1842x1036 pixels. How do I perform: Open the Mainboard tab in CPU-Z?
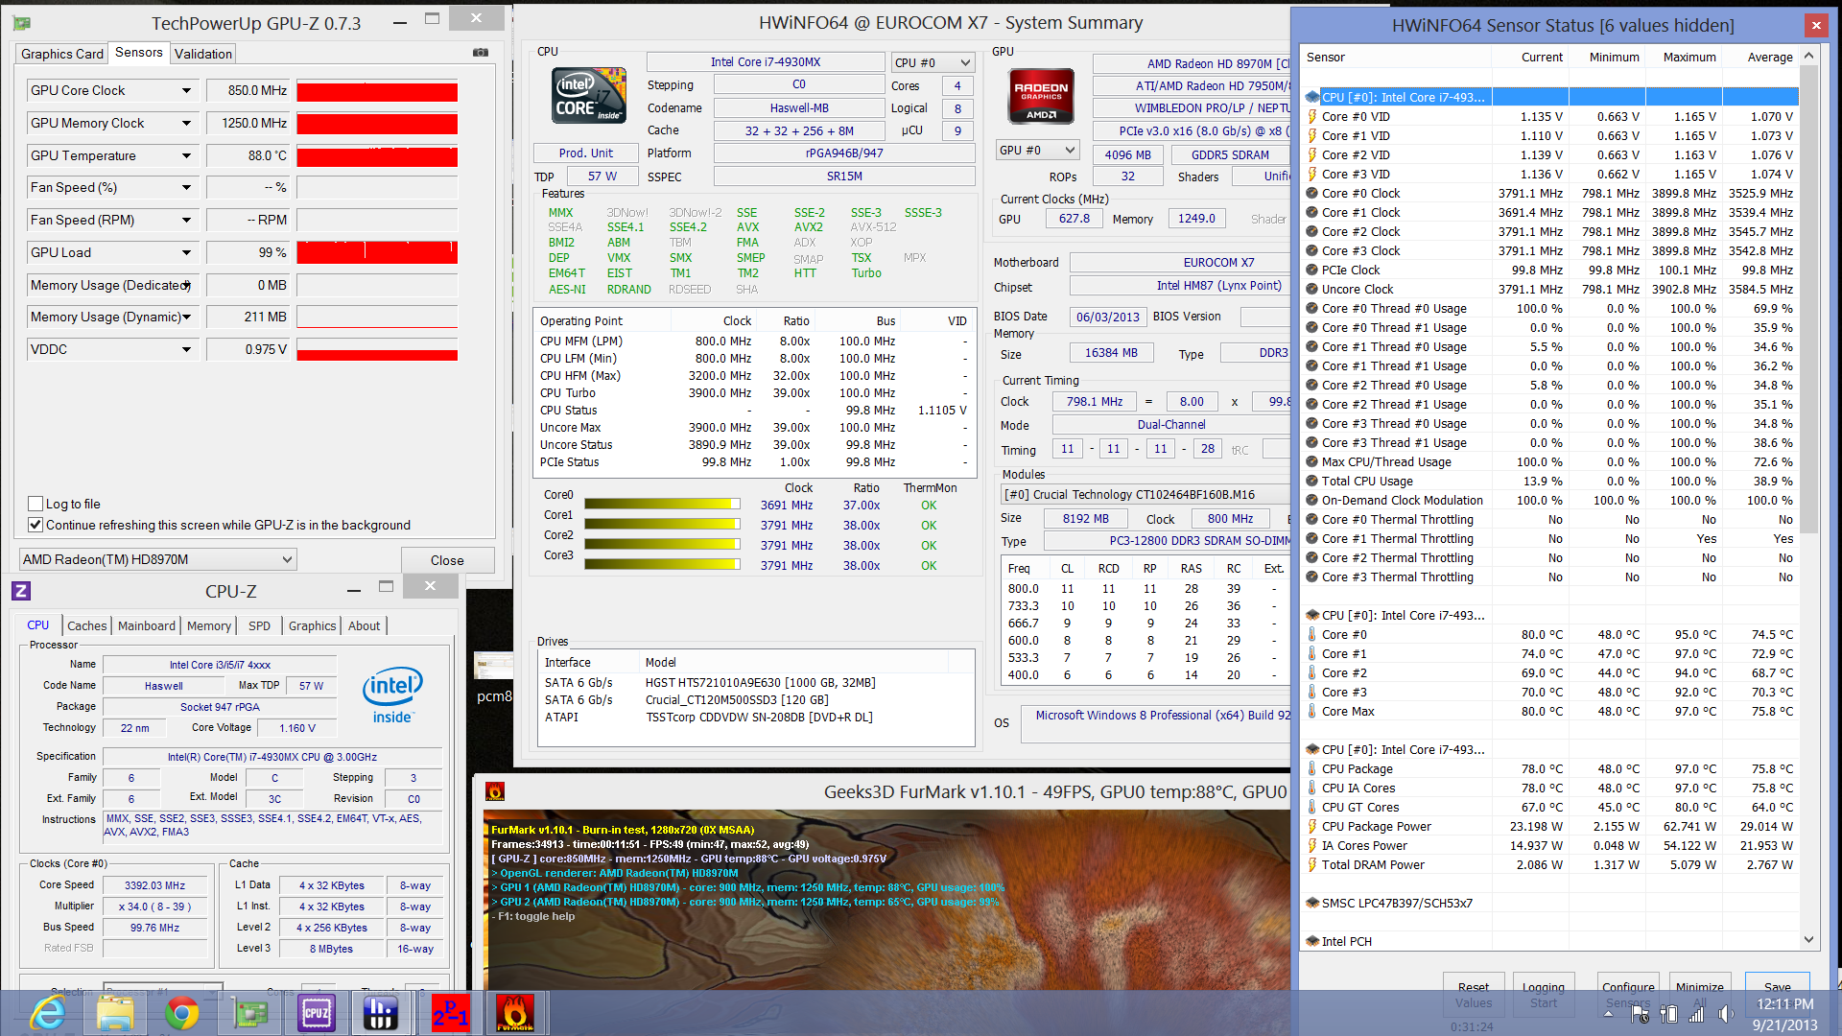pos(147,625)
